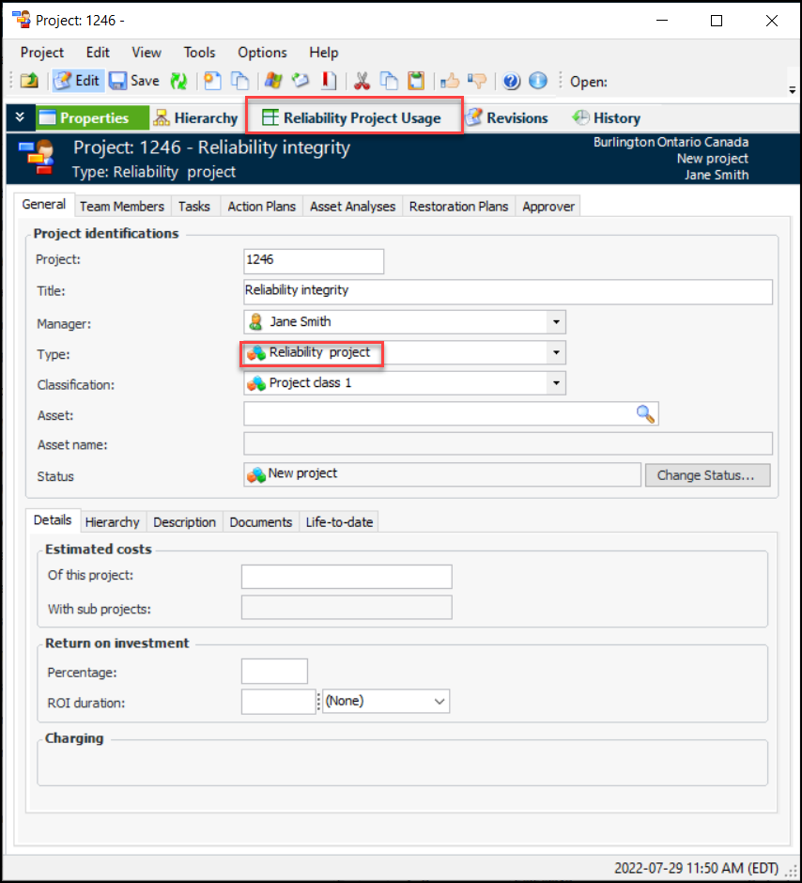
Task: Click the ROI Percentage field
Action: (x=274, y=672)
